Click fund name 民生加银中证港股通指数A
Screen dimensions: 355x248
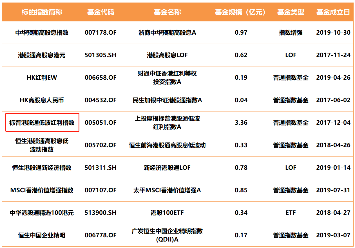[x=167, y=100]
